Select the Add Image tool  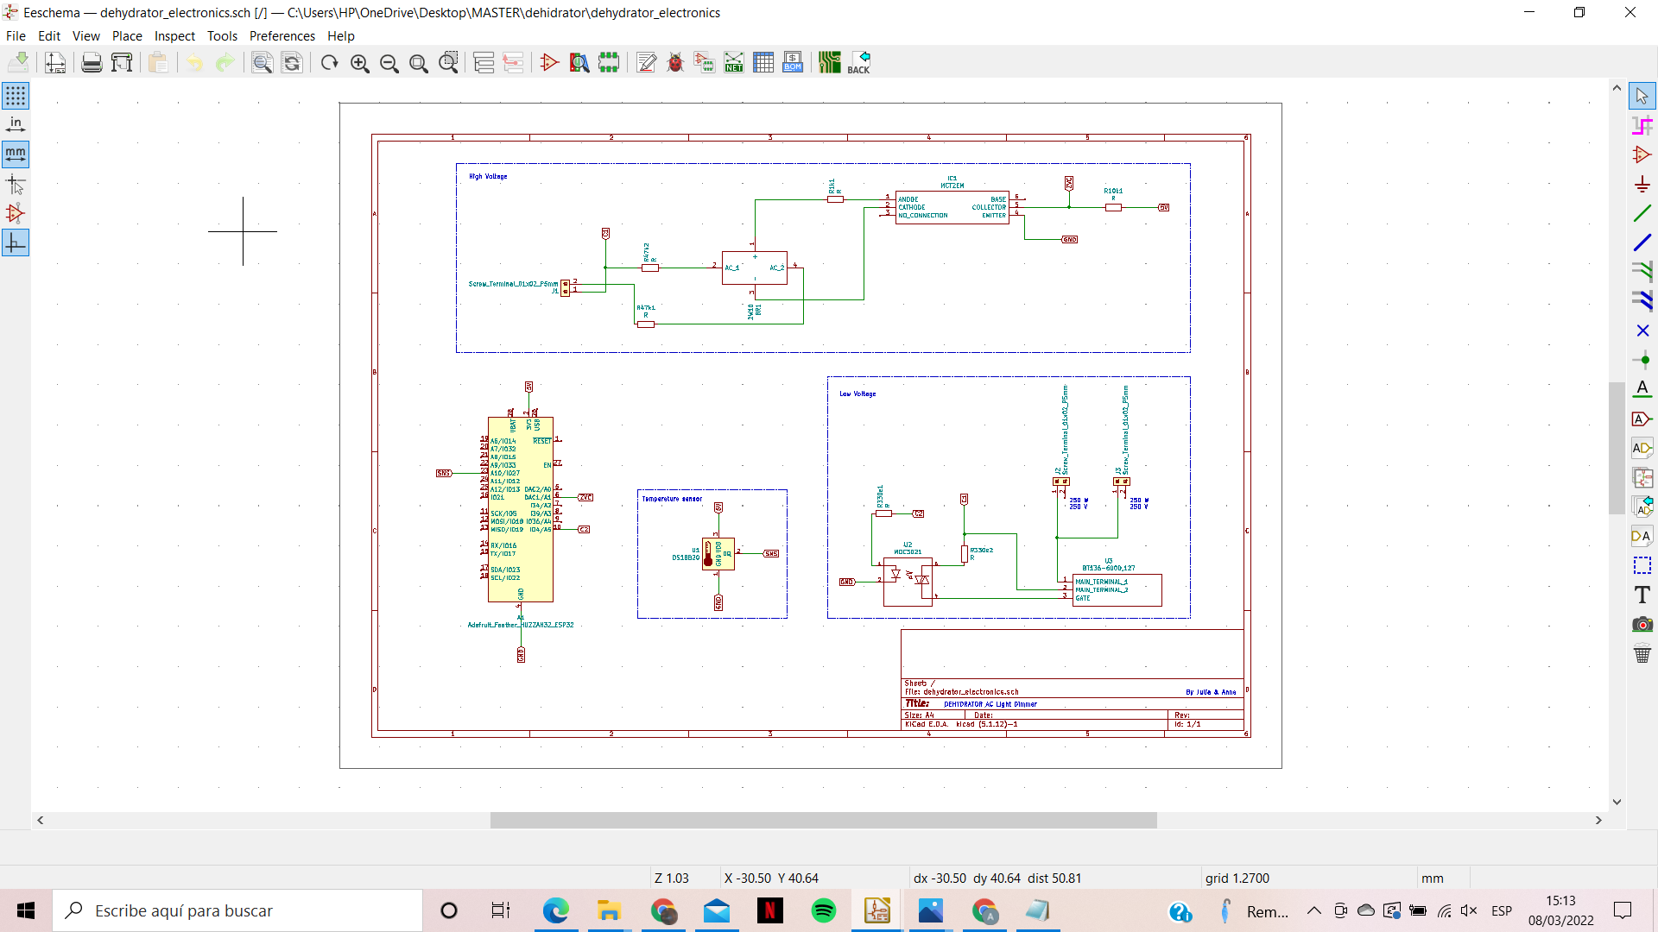click(1642, 624)
